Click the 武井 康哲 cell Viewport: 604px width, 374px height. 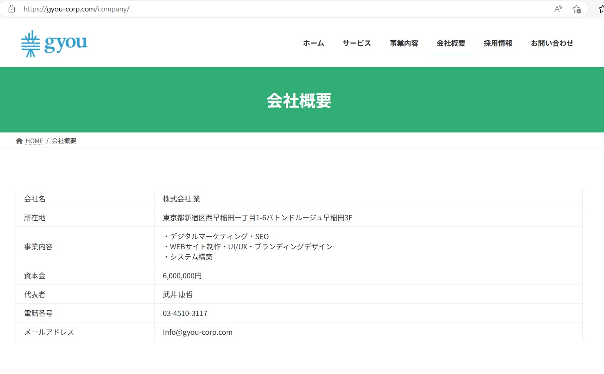177,295
